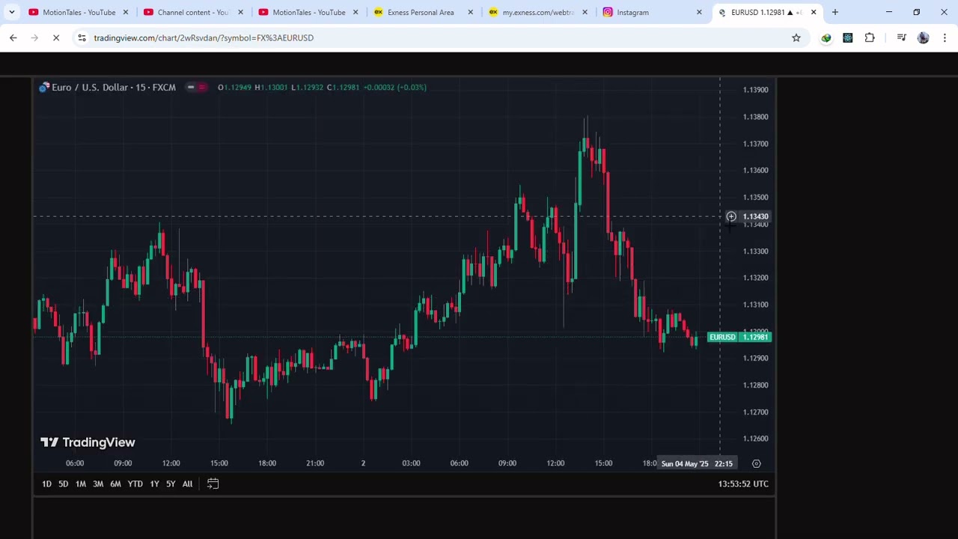This screenshot has height=539, width=958.
Task: Select the 5D date range
Action: [x=63, y=484]
